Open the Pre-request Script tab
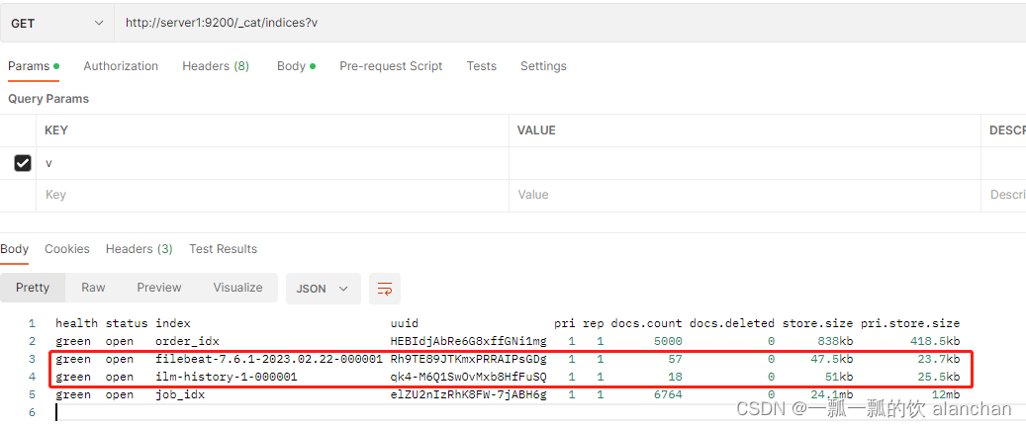The height and width of the screenshot is (428, 1026). click(391, 66)
